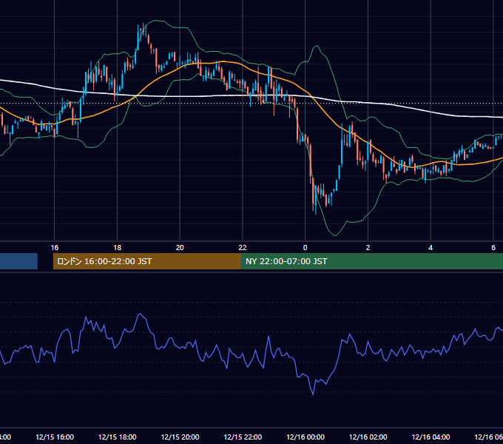Click the 18 hour label on the price chart axis
The image size is (503, 444).
tap(118, 248)
